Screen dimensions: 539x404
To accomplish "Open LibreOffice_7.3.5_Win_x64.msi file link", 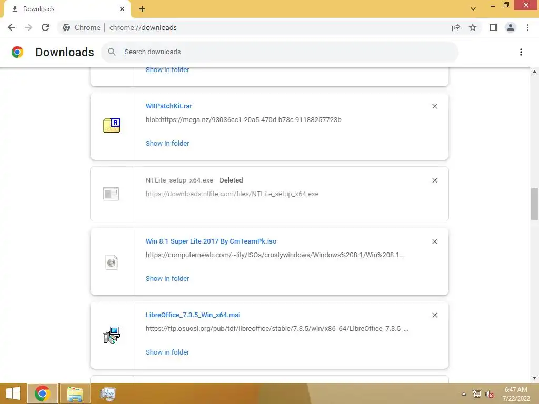I will (x=193, y=315).
